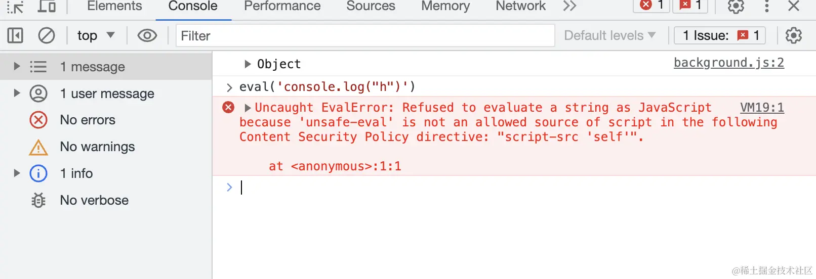Viewport: 816px width, 279px height.
Task: Open the top context dropdown
Action: click(x=96, y=35)
